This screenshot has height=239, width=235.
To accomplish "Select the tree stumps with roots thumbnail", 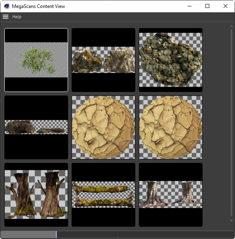I will (x=171, y=195).
